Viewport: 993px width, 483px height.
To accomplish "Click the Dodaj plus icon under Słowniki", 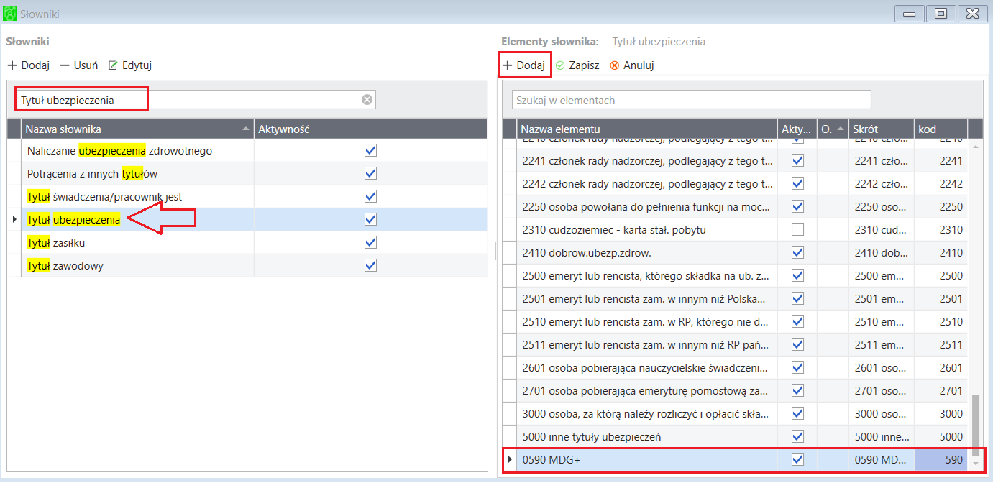I will click(x=12, y=65).
